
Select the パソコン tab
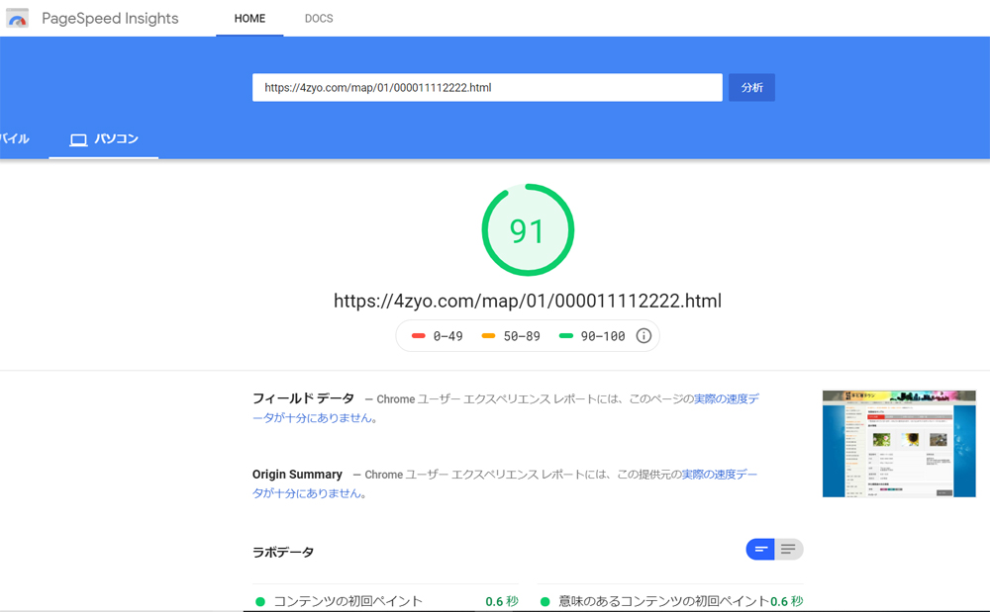point(104,138)
